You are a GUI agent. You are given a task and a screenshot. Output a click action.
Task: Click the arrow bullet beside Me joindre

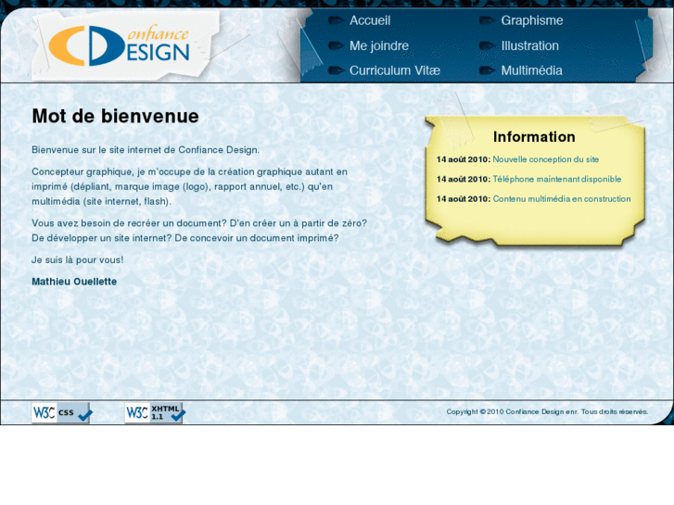(337, 45)
